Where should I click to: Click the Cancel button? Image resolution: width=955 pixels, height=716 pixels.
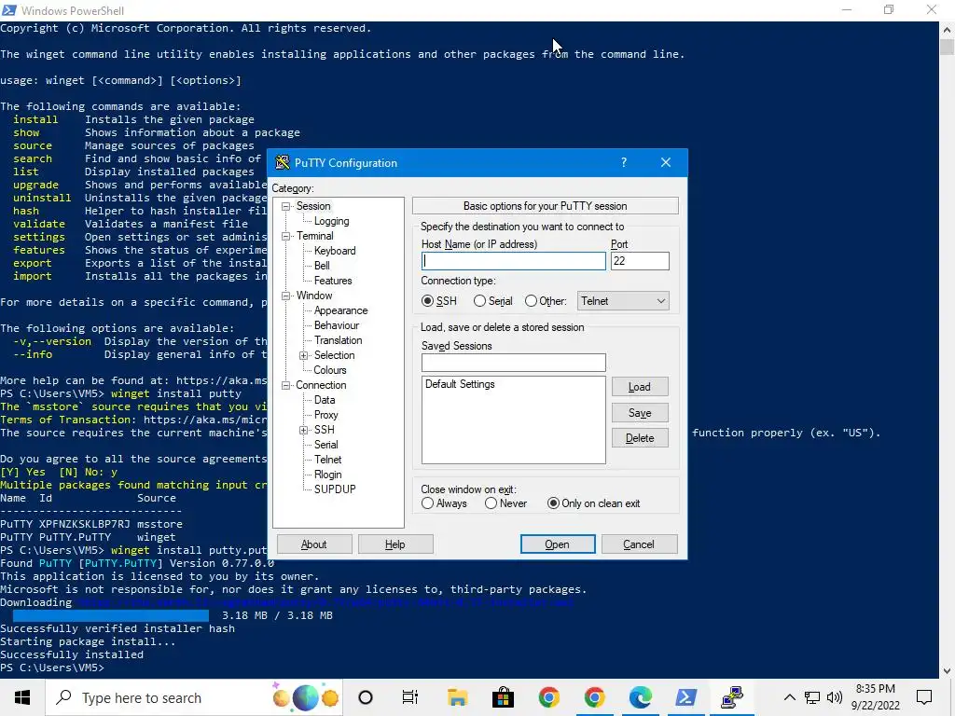tap(639, 544)
